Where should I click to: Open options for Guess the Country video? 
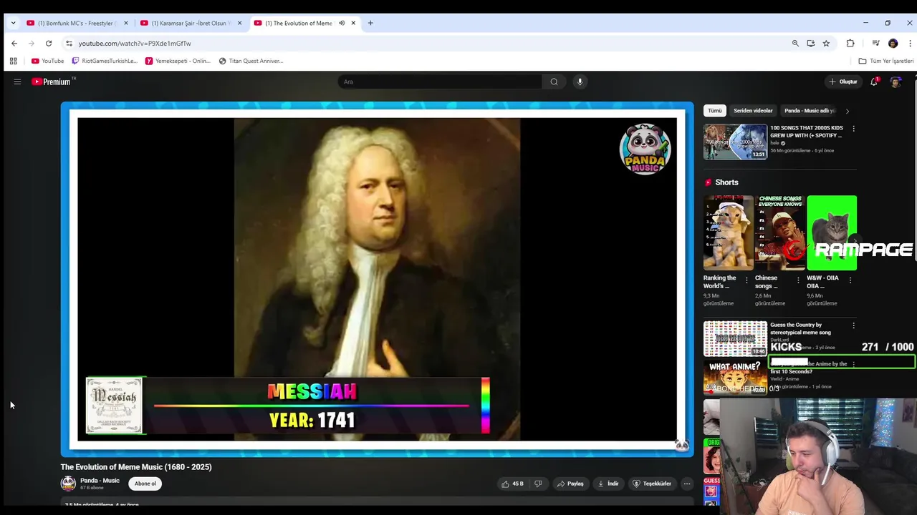tap(853, 325)
